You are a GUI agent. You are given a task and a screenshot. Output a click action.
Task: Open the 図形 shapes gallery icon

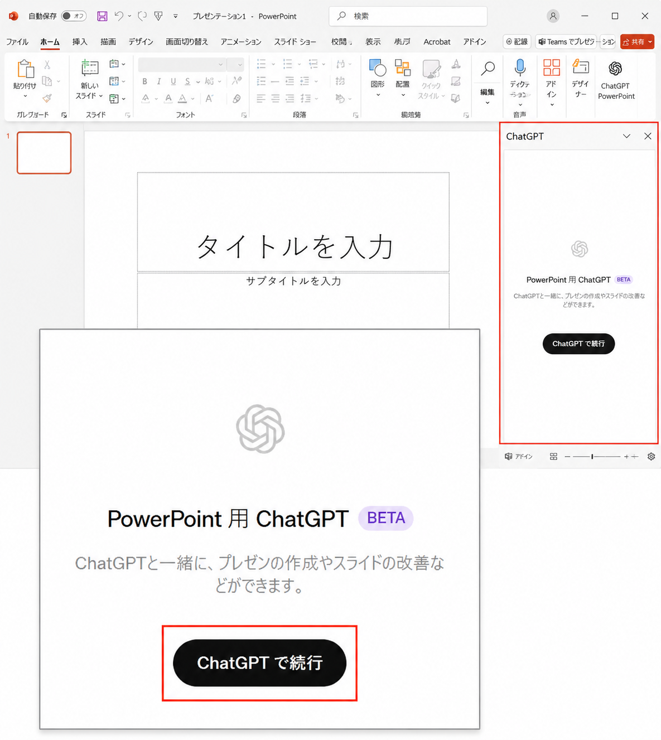coord(378,69)
